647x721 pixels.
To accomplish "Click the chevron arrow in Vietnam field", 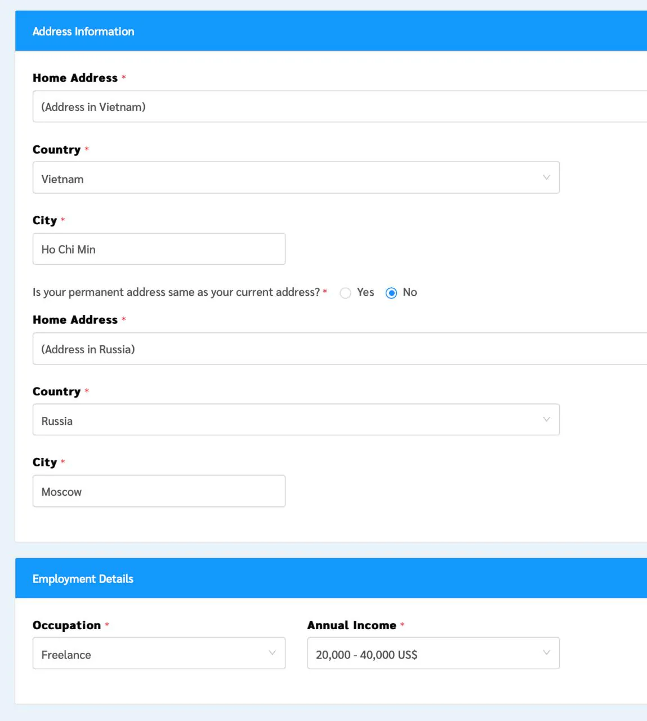I will pyautogui.click(x=546, y=177).
